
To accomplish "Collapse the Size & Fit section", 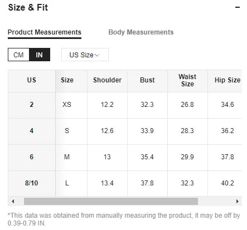I will tap(238, 7).
